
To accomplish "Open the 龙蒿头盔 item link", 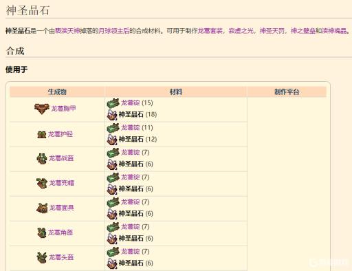I will click(61, 257).
